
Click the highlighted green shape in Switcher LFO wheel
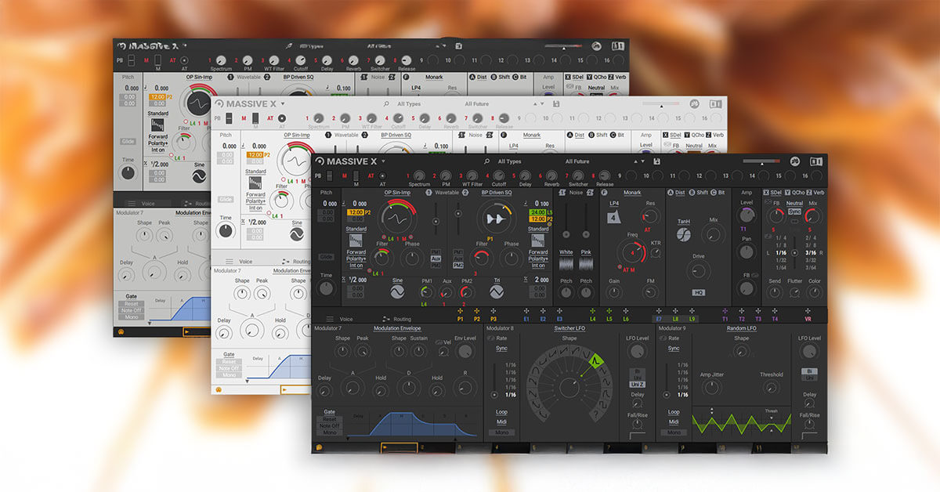596,361
